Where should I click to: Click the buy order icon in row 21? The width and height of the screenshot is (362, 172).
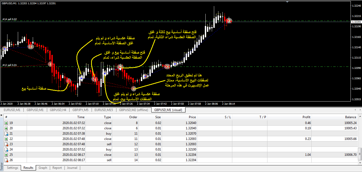[x=6, y=134]
